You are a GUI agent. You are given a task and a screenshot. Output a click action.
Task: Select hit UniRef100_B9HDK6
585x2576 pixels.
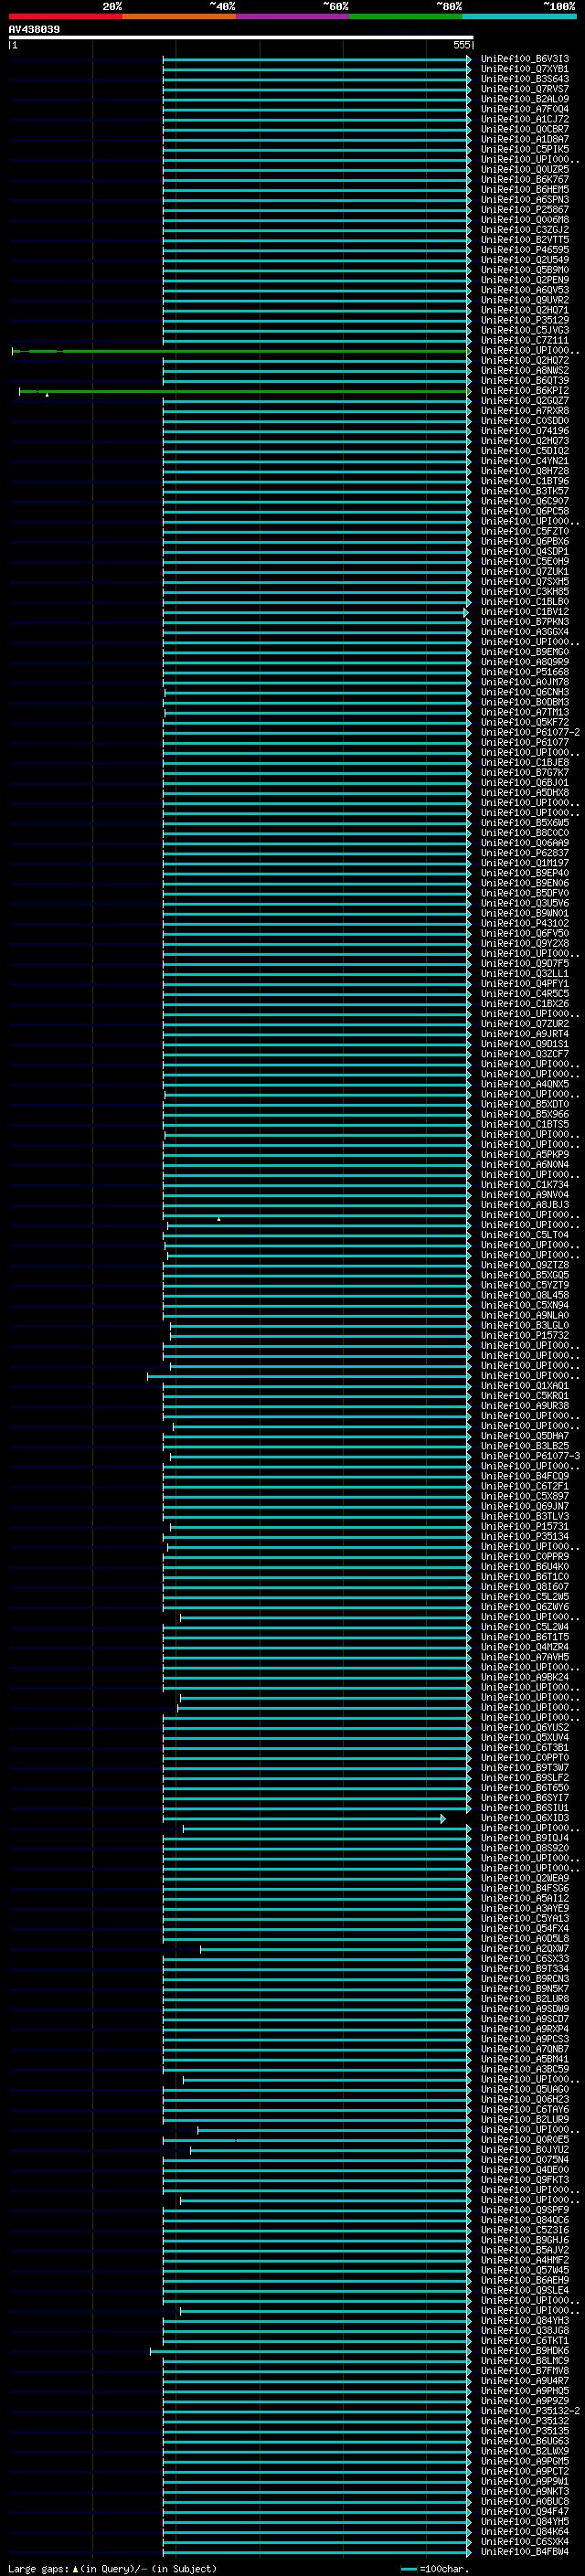coord(525,2350)
